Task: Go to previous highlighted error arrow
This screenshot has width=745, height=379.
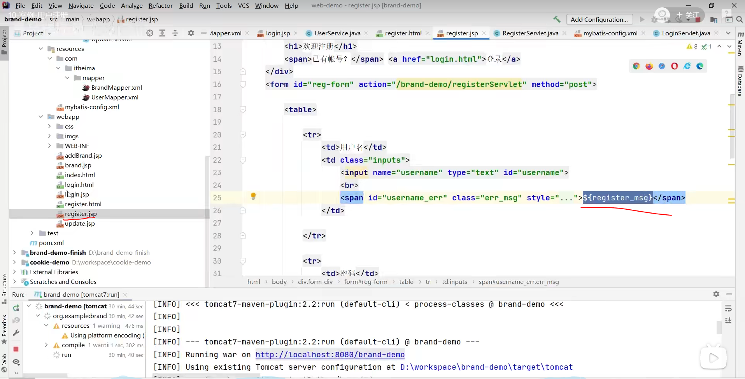Action: [720, 47]
